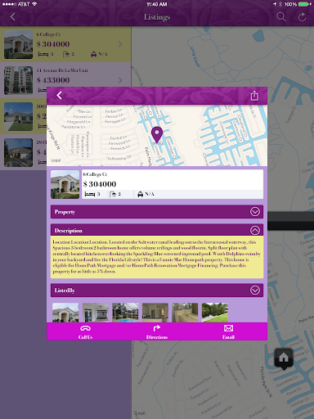Tap the Call Us phone icon

click(85, 328)
